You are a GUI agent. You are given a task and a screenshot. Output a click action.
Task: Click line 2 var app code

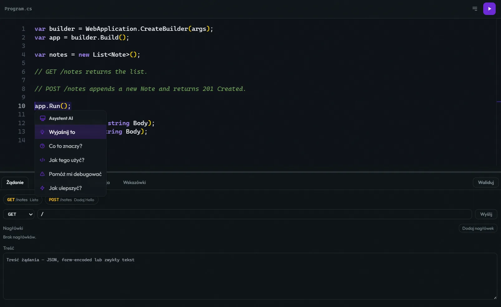[x=82, y=38]
